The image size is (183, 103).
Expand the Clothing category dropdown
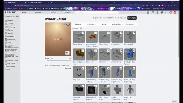click(x=91, y=24)
